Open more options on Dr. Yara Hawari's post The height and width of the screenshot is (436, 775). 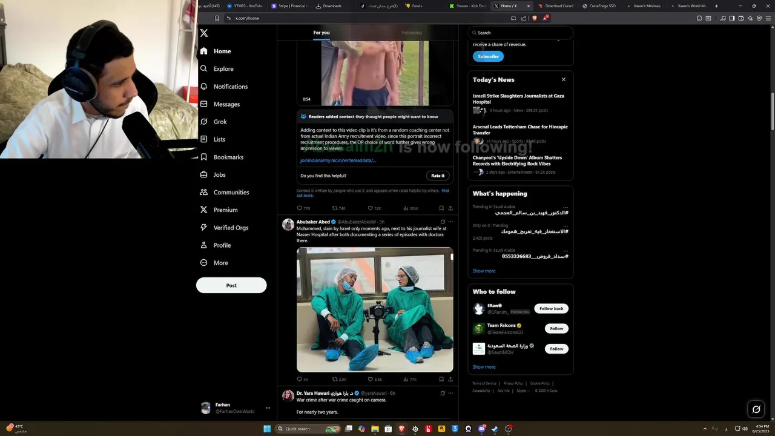click(450, 393)
